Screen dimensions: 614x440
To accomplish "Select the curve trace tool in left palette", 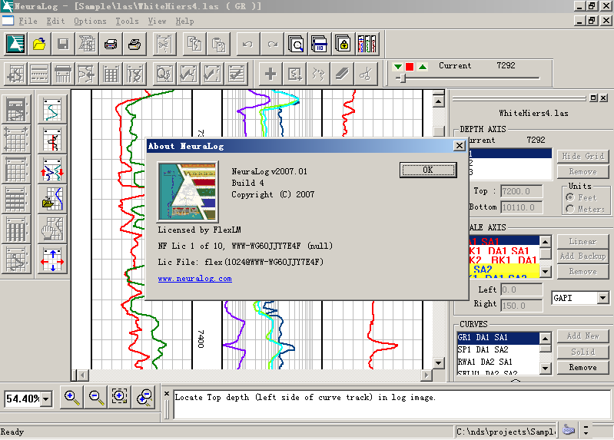I will (x=52, y=110).
